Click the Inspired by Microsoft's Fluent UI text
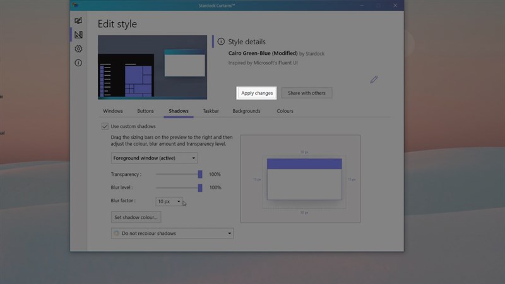The width and height of the screenshot is (505, 284). [263, 62]
